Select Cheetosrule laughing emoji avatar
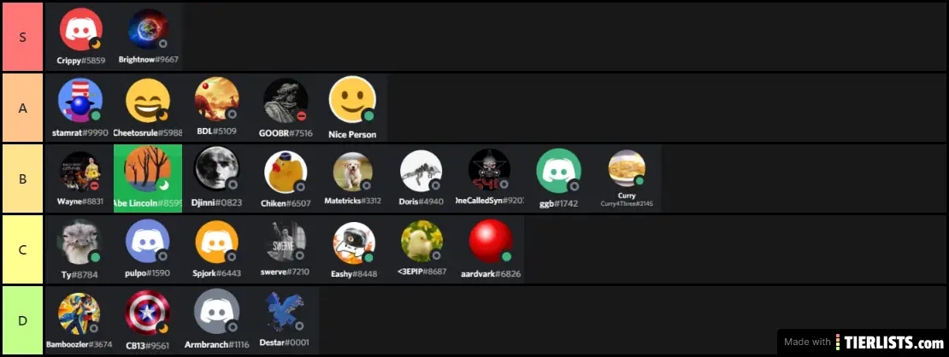This screenshot has height=357, width=949. click(x=148, y=101)
